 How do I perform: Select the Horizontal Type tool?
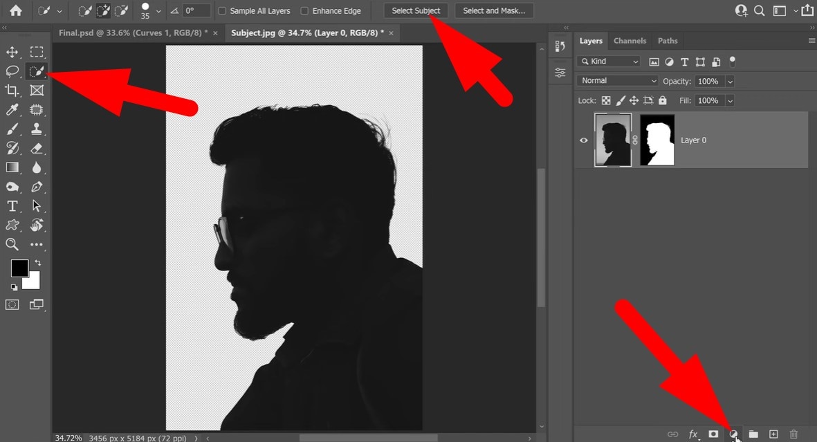click(12, 206)
